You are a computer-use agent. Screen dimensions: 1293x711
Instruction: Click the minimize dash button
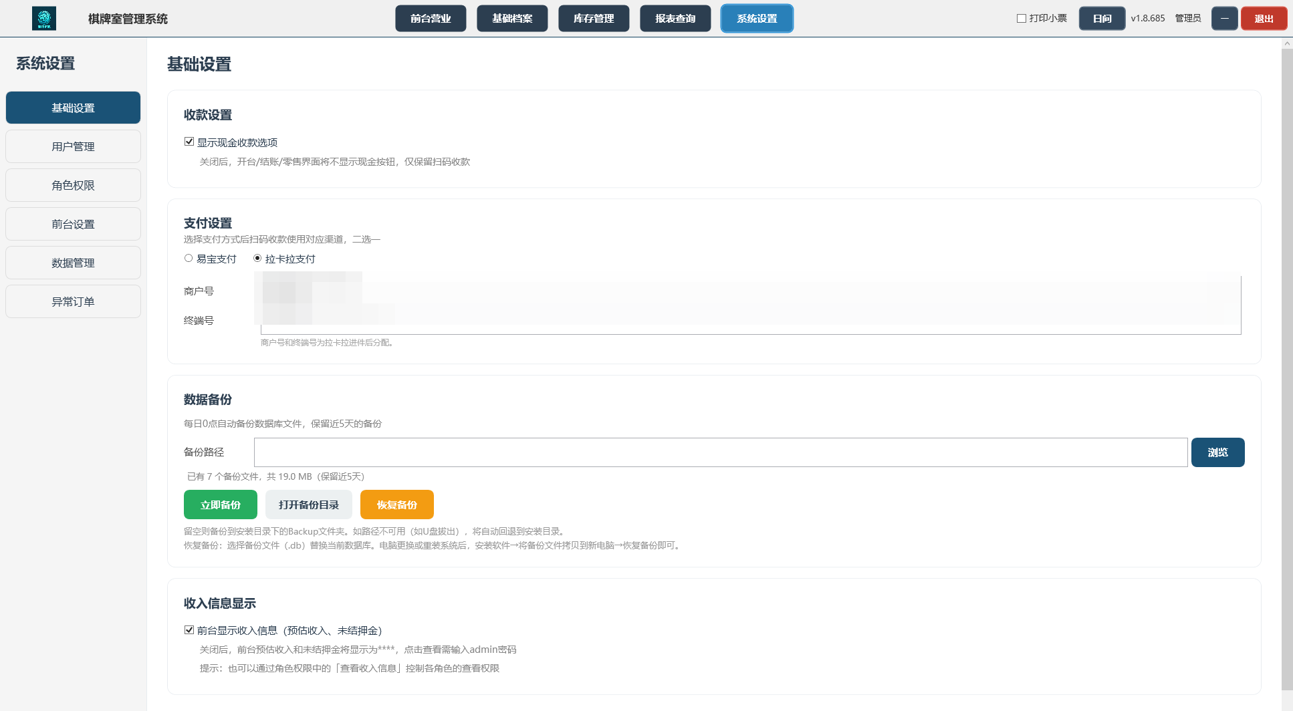point(1224,18)
